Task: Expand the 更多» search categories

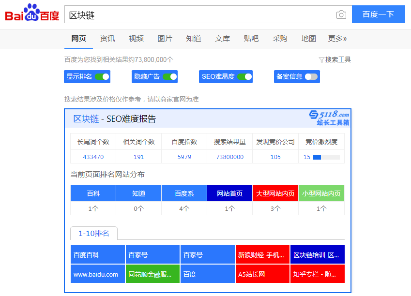Action: (337, 39)
